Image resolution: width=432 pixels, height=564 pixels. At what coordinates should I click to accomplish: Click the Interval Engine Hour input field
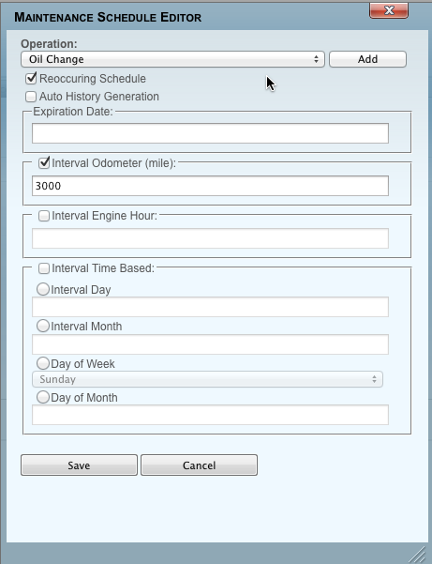[x=210, y=238]
